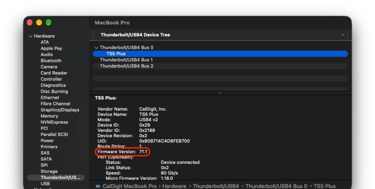Open the USB item below Thunderbolt/USB4 in the sidebar
The height and width of the screenshot is (189, 375).
pyautogui.click(x=45, y=183)
